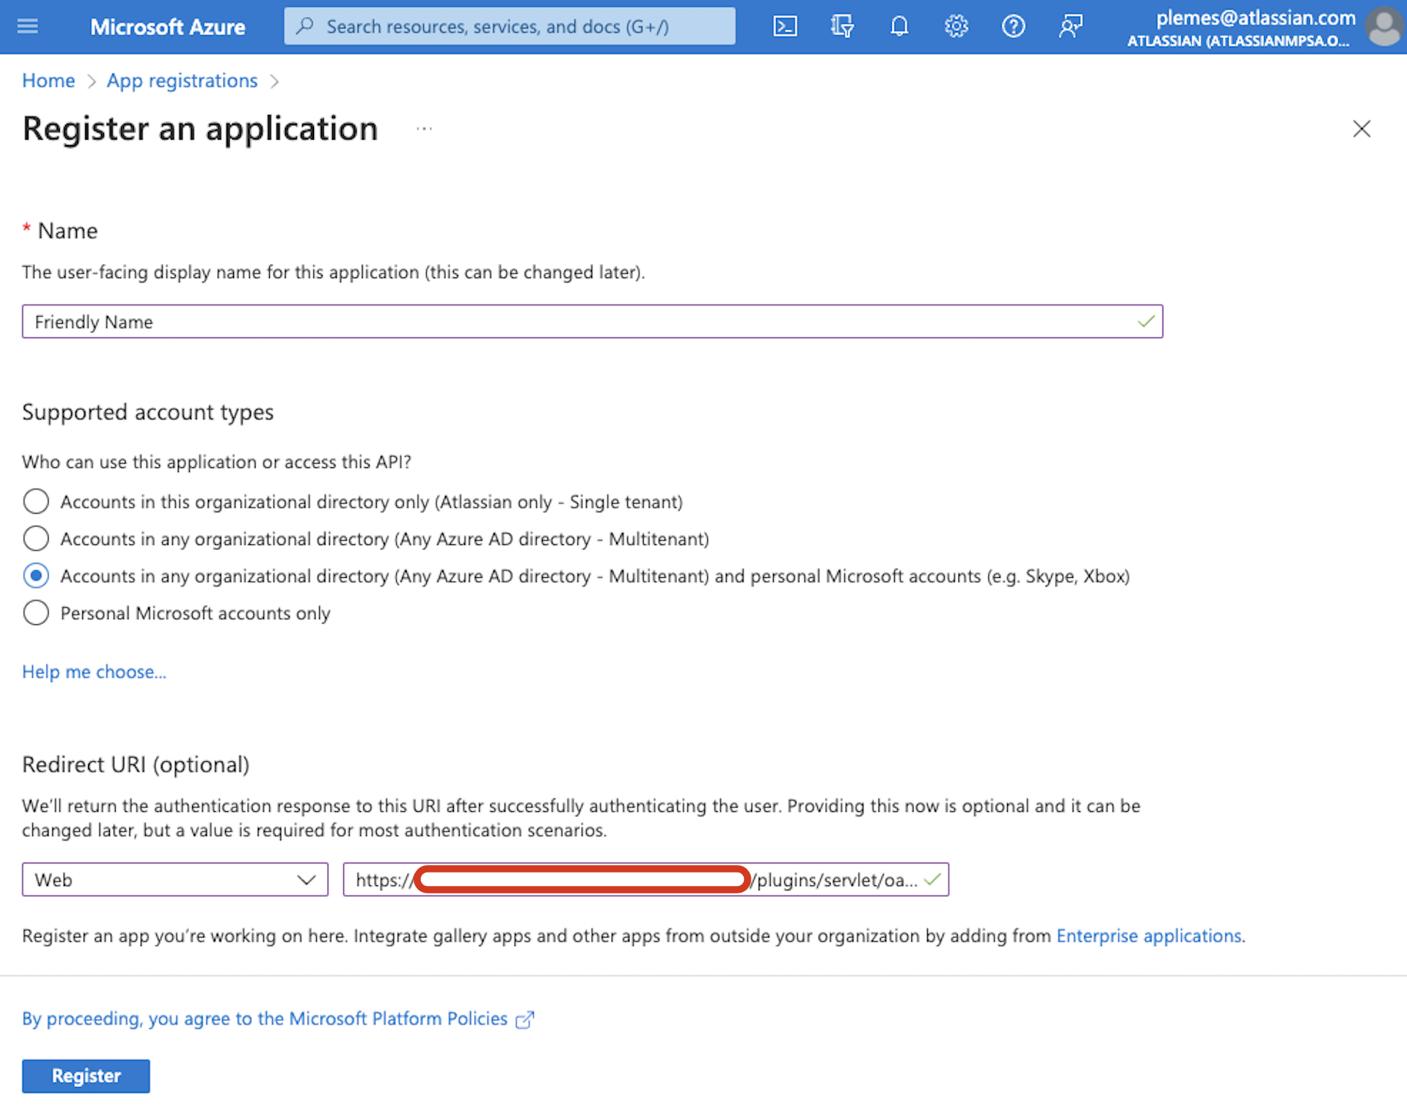Open the Enterprise applications link
1407x1111 pixels.
[x=1149, y=936]
